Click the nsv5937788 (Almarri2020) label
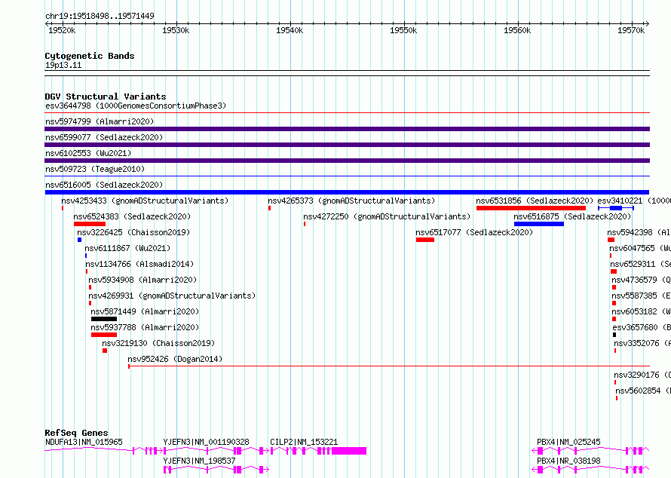The height and width of the screenshot is (478, 671). (x=145, y=327)
